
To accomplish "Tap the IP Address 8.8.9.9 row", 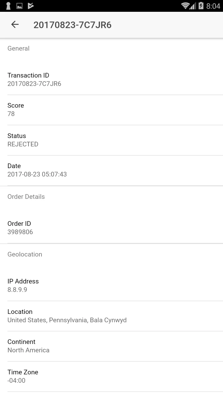I will click(111, 286).
